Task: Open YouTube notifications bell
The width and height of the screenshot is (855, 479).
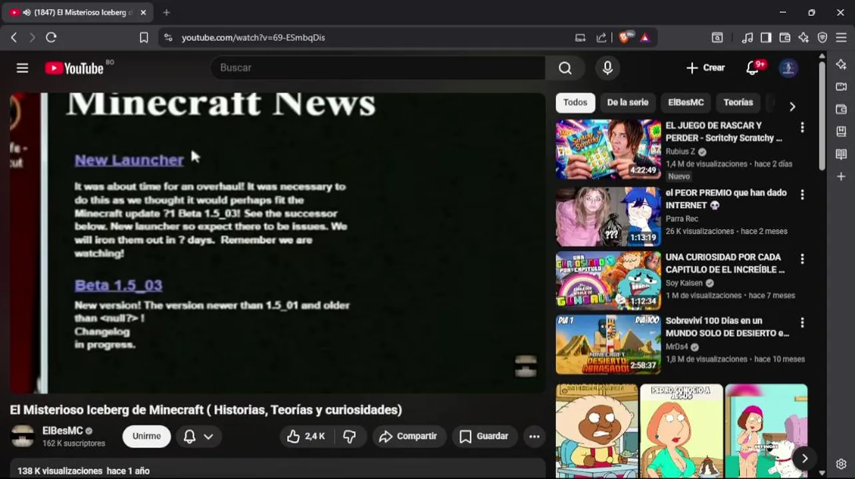Action: (x=753, y=68)
